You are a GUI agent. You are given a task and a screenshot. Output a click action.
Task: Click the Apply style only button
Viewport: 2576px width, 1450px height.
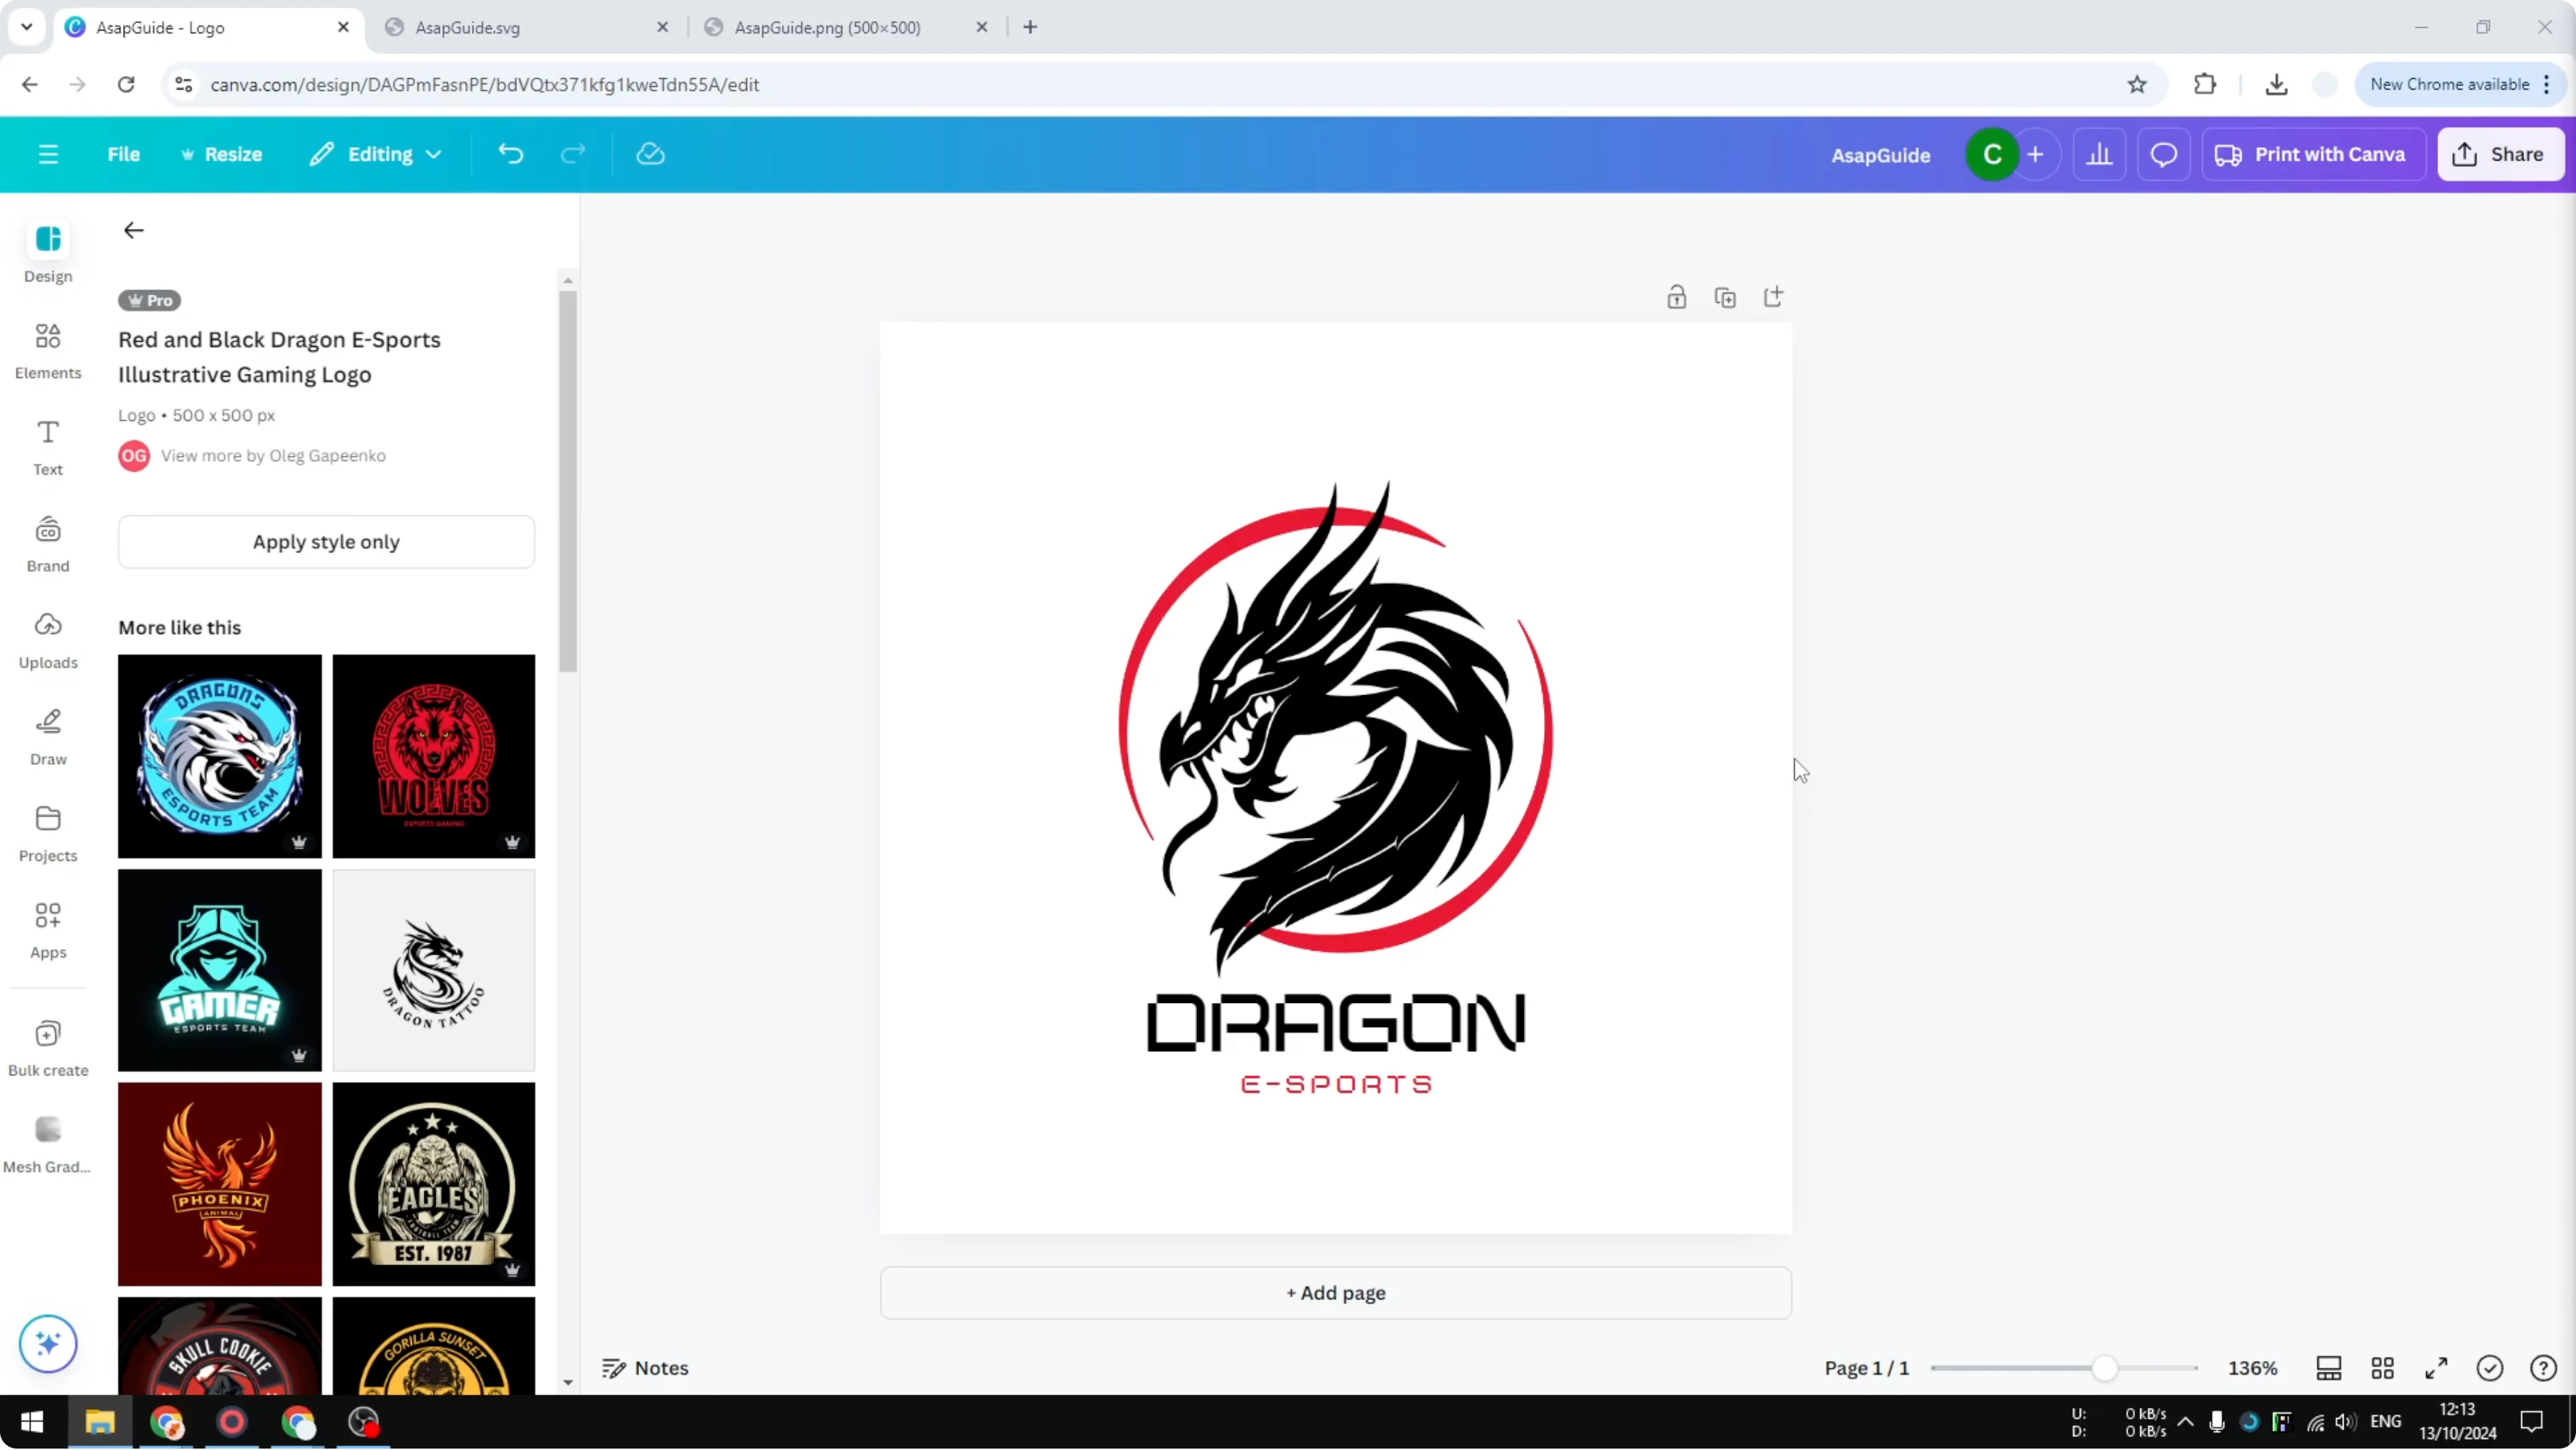[x=326, y=541]
